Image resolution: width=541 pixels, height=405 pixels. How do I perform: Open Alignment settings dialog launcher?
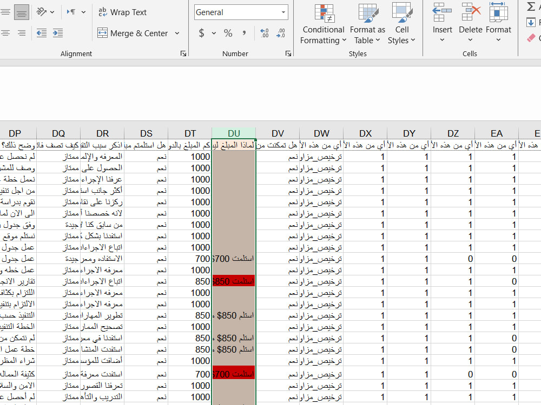tap(183, 53)
